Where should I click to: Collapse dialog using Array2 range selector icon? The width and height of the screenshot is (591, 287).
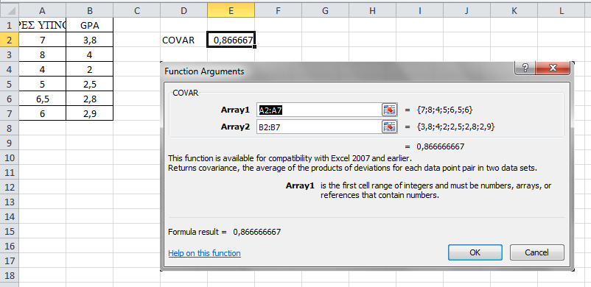point(390,127)
